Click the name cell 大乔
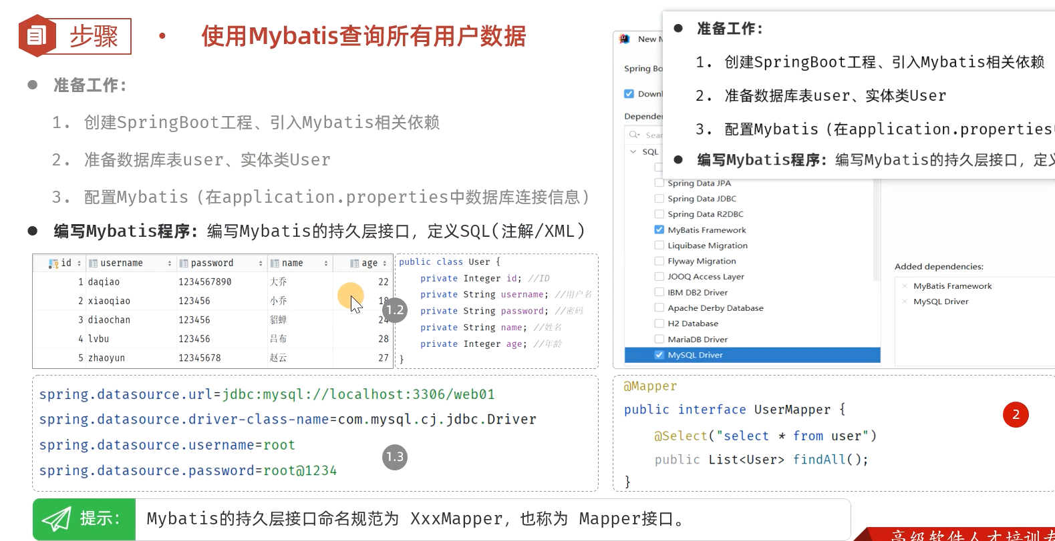This screenshot has height=541, width=1055. coord(279,282)
